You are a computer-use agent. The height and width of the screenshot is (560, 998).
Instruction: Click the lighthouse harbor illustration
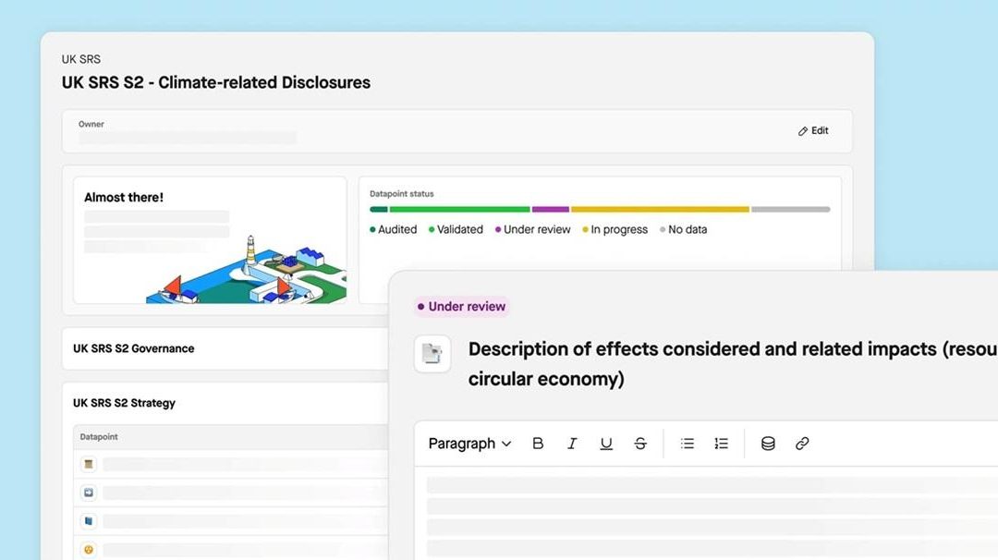tap(247, 270)
